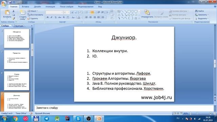Click the zoom in plus button
The height and width of the screenshot is (122, 217).
211,114
